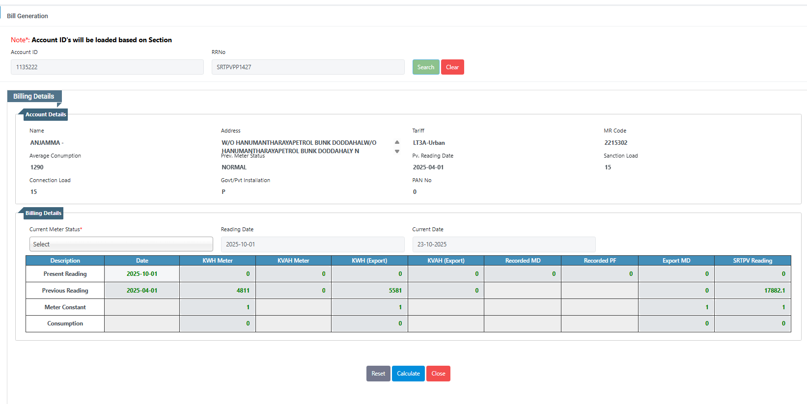Click the green Search button
The image size is (807, 404).
[x=425, y=67]
